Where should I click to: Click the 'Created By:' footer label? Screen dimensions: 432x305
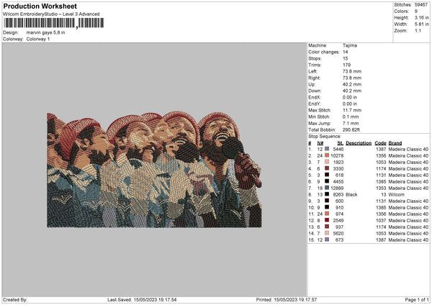click(15, 300)
